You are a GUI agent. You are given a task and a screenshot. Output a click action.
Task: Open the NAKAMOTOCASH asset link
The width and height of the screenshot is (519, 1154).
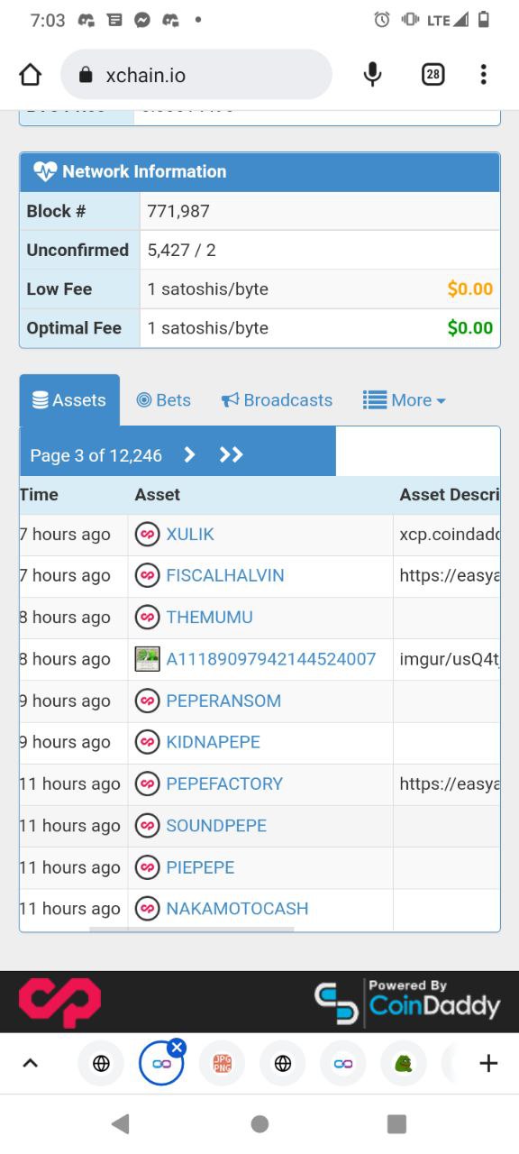point(237,909)
